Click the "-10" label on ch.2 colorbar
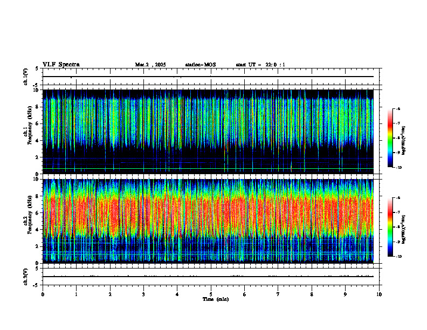The height and width of the screenshot is (330, 427). click(398, 257)
